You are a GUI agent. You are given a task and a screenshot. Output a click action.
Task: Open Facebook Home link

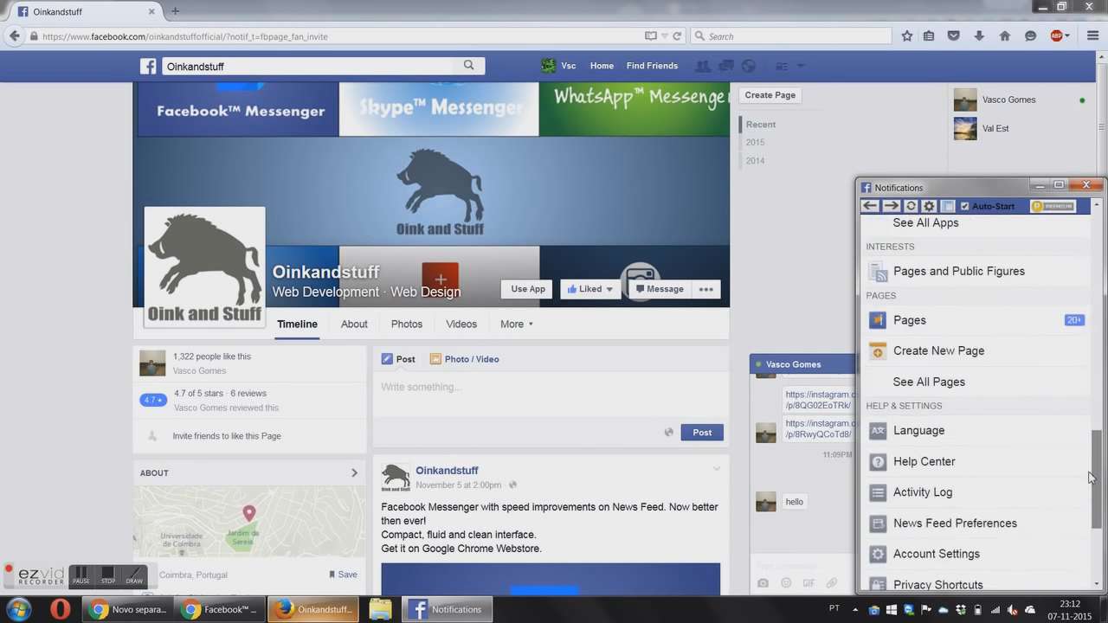pyautogui.click(x=602, y=66)
